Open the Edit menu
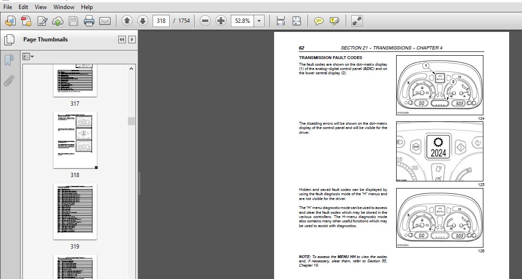Image resolution: width=522 pixels, height=279 pixels. (x=23, y=7)
